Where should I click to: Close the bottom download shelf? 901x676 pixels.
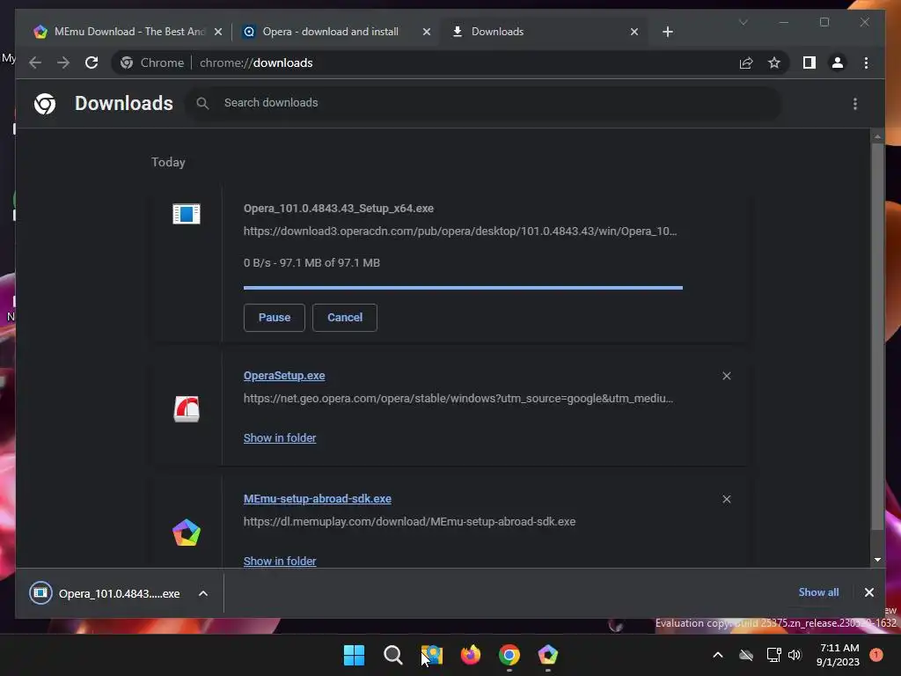(868, 592)
